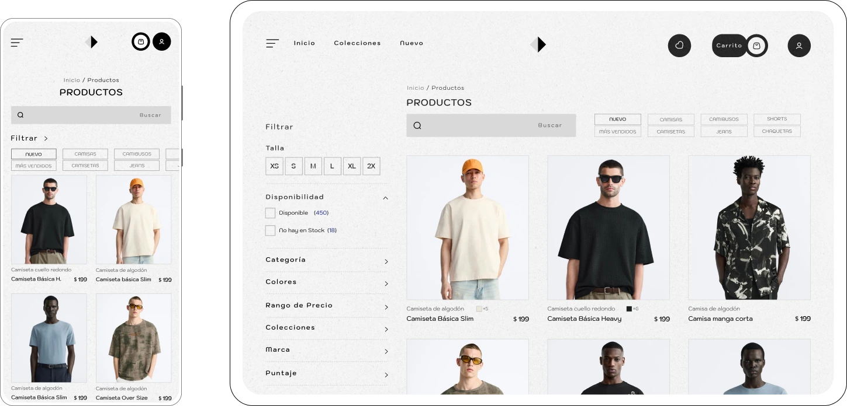The image size is (847, 406).
Task: Expand the Rango de Precio filter
Action: tap(385, 306)
